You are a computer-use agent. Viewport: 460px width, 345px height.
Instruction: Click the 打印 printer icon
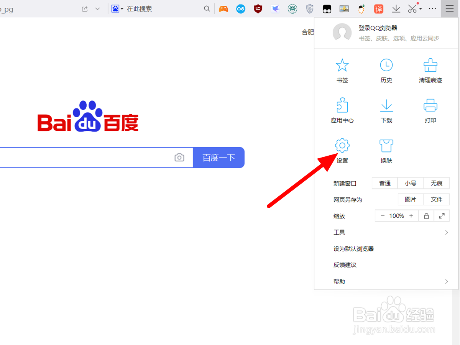coord(430,105)
